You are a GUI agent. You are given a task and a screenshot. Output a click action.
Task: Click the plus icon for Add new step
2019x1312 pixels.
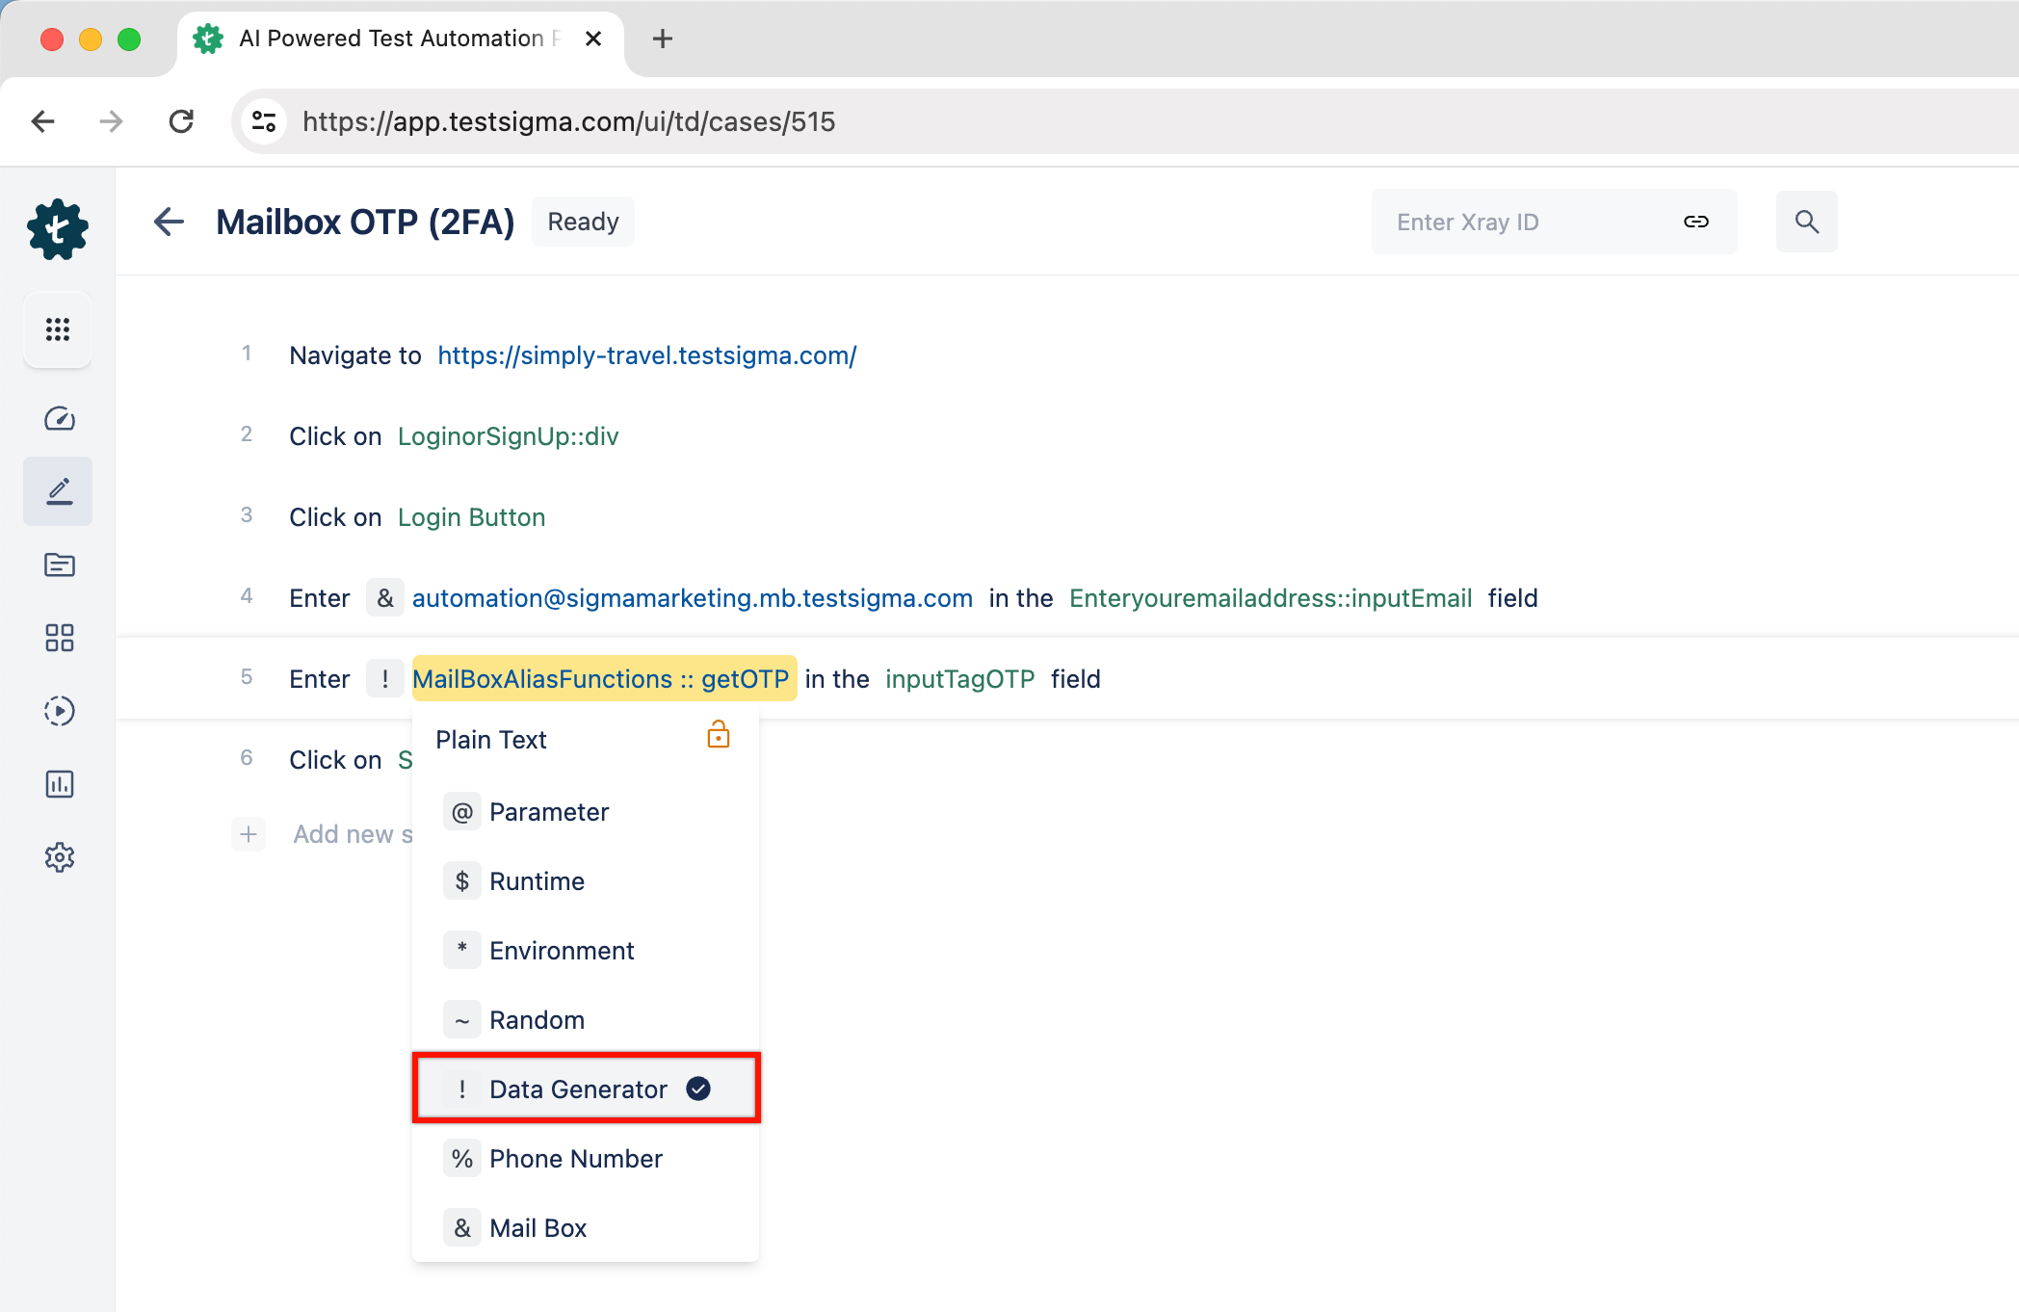click(249, 833)
